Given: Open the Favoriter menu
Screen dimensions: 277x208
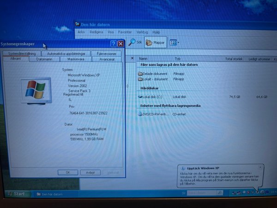Looking at the screenshot, I should click(x=125, y=32).
